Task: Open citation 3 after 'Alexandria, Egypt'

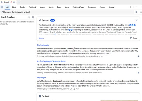Action: pyautogui.click(x=135, y=25)
